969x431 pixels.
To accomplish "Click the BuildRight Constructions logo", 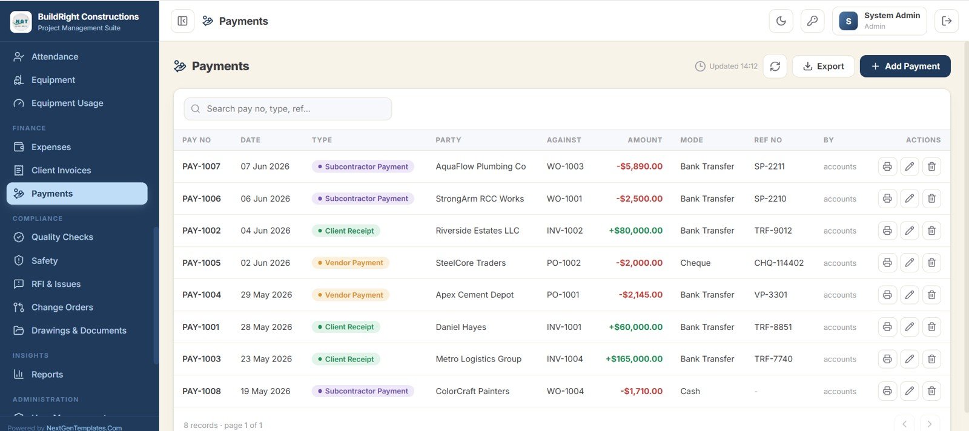I will [x=21, y=21].
